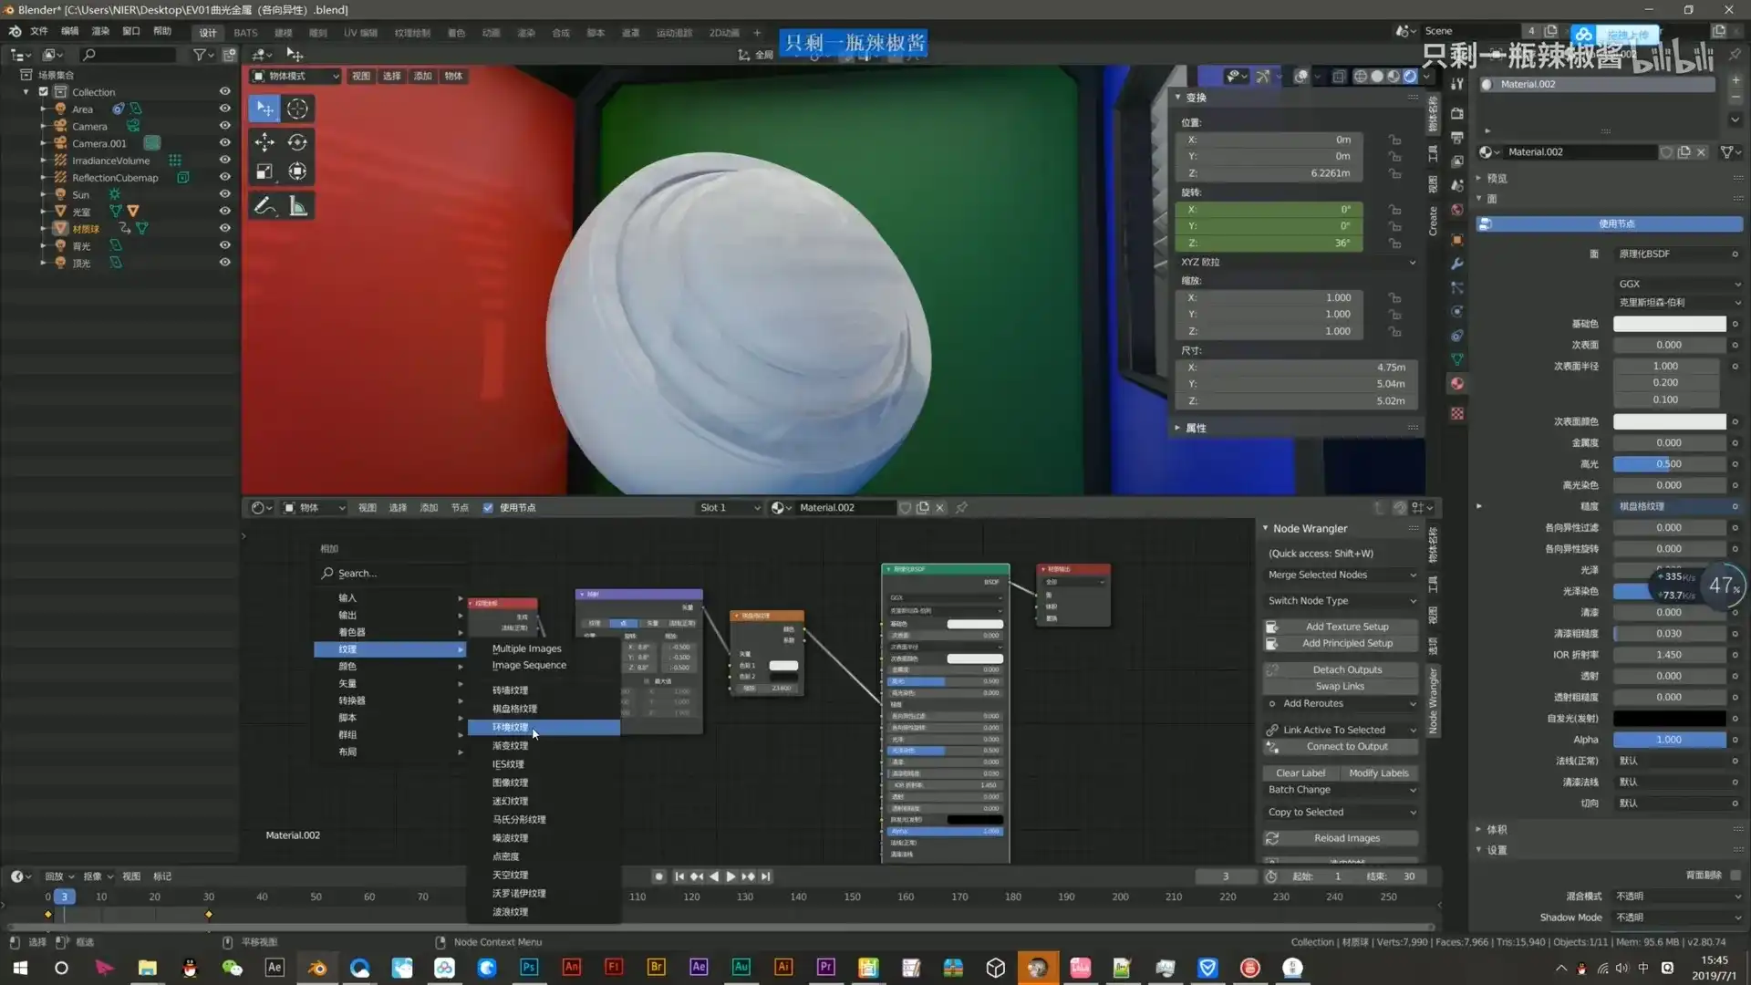Open the 物体模式 mode dropdown
Viewport: 1751px width, 985px height.
coord(294,76)
